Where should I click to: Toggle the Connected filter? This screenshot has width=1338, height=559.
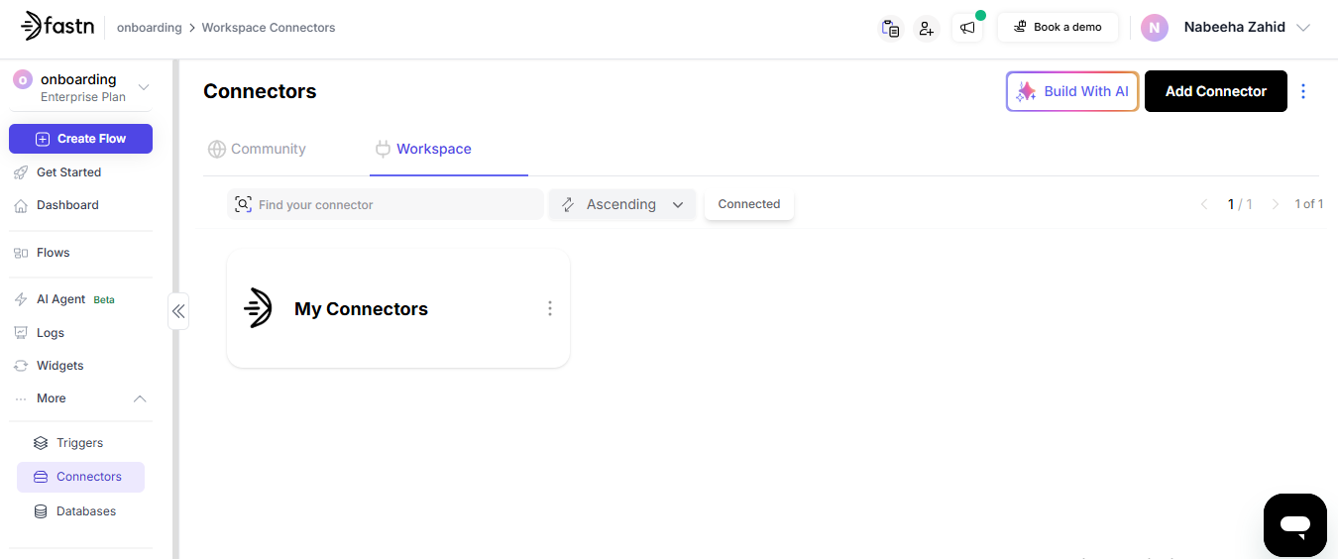pos(748,204)
